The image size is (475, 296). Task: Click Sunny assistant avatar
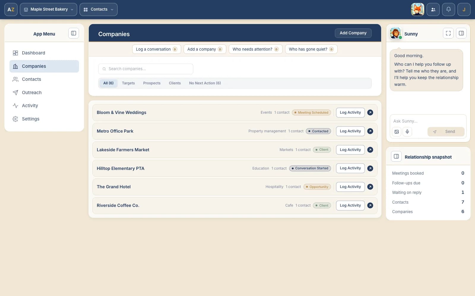[396, 33]
